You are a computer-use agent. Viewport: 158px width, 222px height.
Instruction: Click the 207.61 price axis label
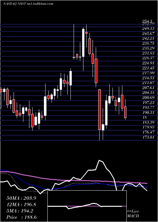[x=148, y=88]
